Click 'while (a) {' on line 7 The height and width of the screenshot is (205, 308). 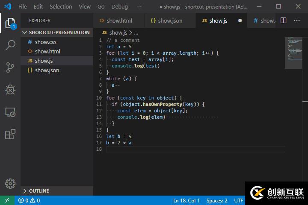(x=121, y=79)
